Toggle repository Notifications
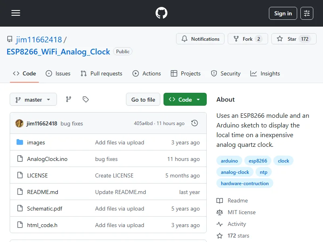The image size is (323, 242). [x=201, y=39]
